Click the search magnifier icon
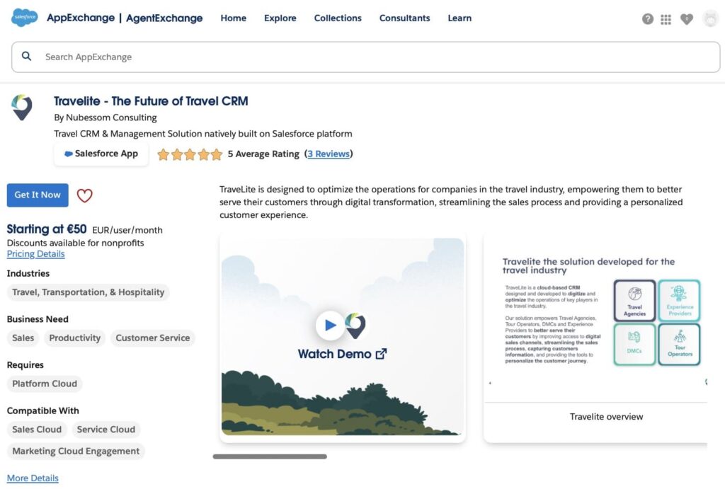The image size is (725, 494). 27,57
